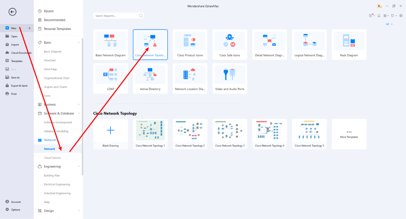Click the apps grid icon

385,16
